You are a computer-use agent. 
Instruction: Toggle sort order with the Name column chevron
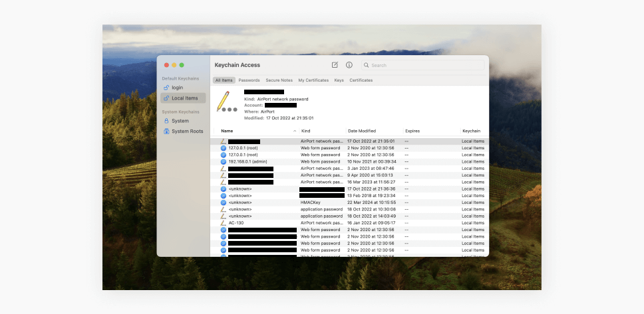click(295, 131)
